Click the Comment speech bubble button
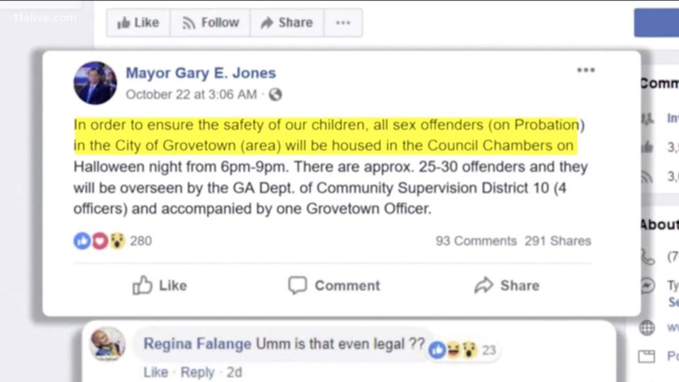 (x=334, y=285)
